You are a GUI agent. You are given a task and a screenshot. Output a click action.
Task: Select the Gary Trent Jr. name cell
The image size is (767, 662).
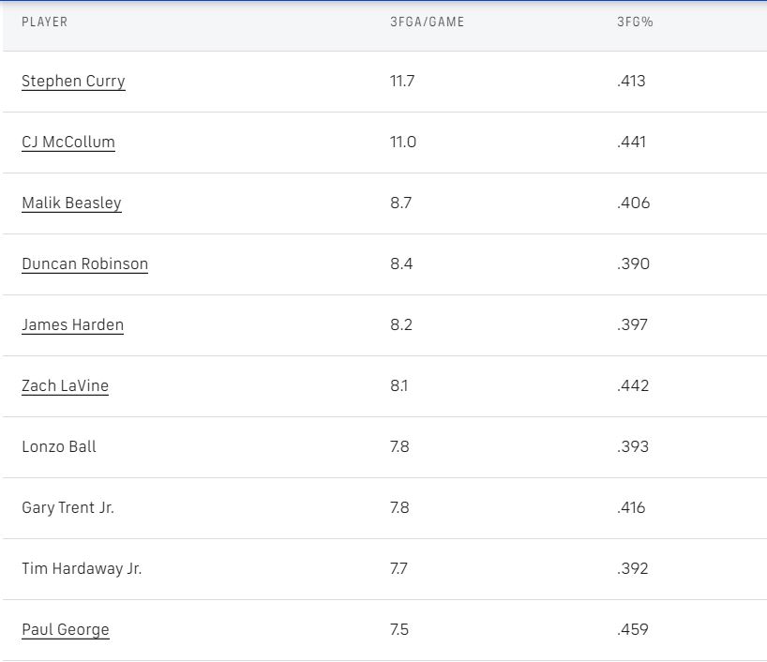pos(68,508)
